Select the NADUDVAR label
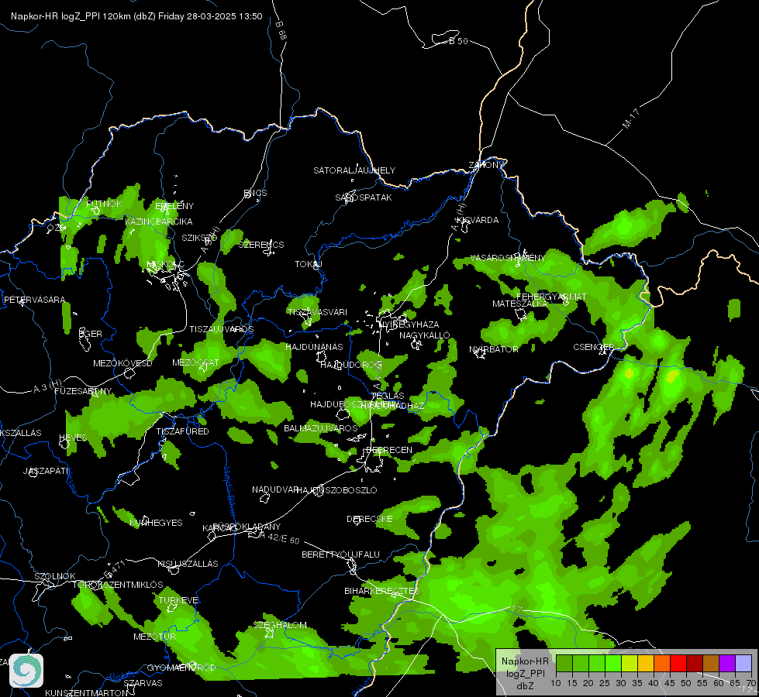Screen dimensions: 759x697 point(274,489)
